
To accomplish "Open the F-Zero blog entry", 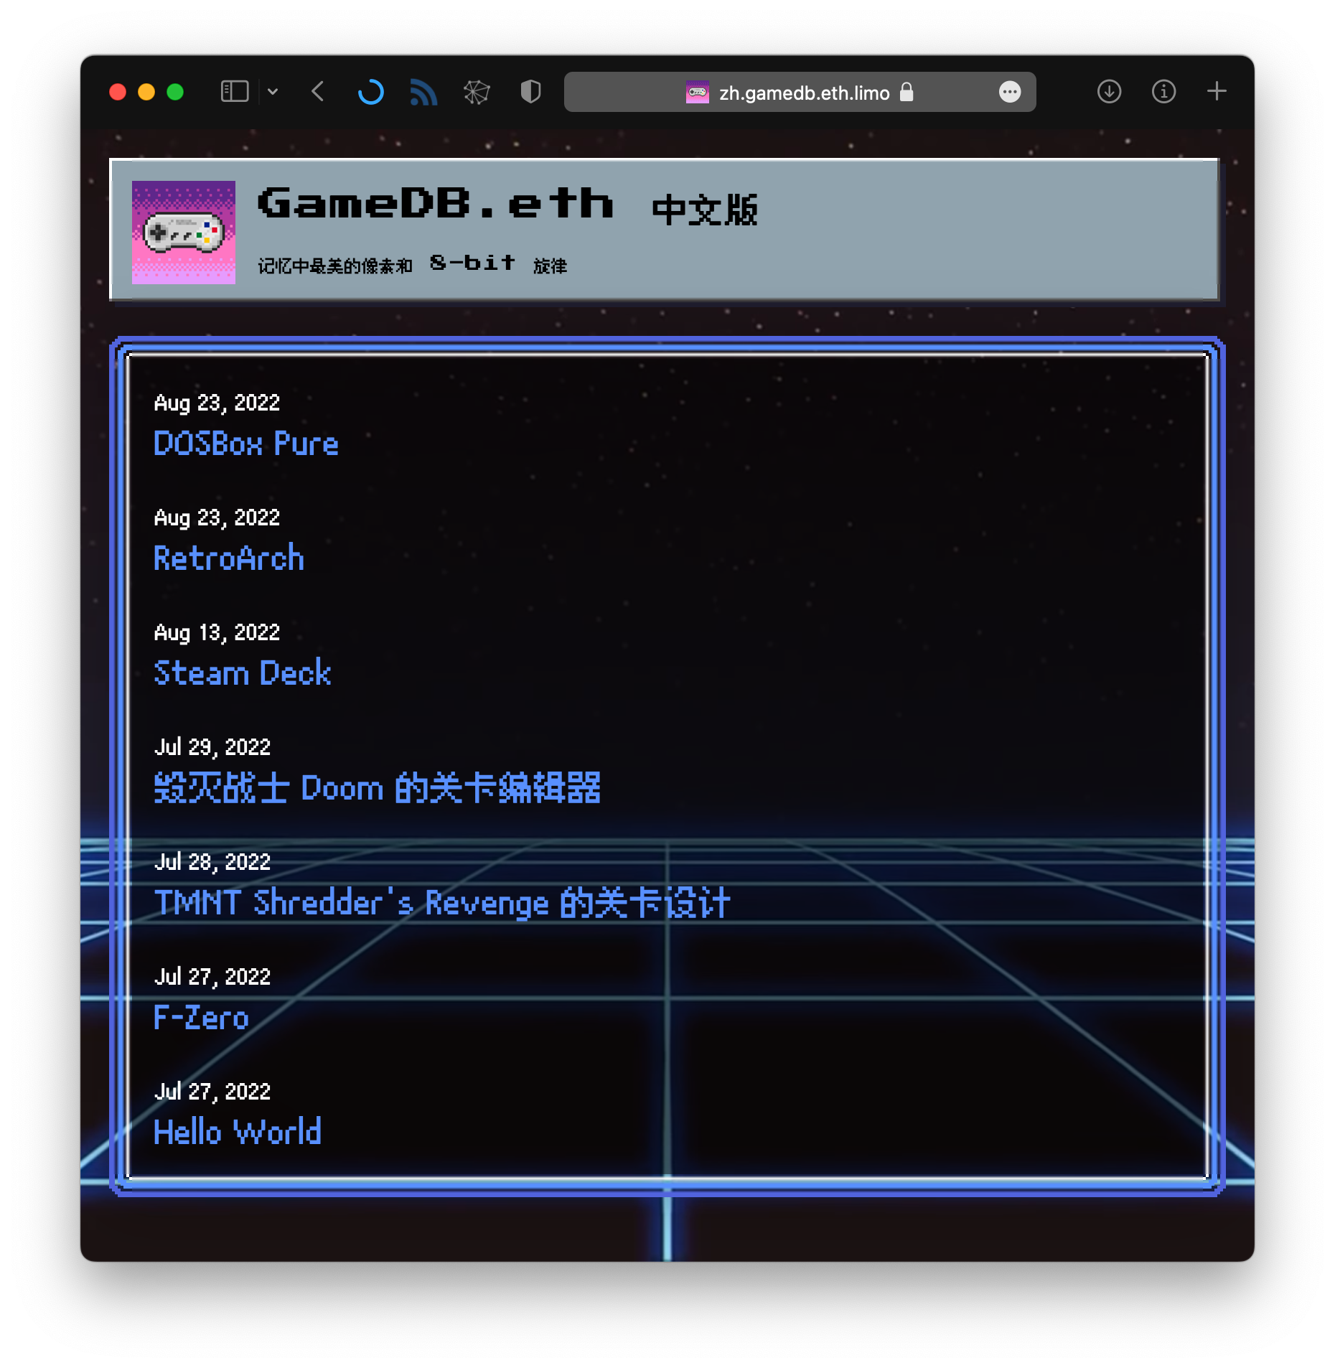I will click(x=201, y=1017).
